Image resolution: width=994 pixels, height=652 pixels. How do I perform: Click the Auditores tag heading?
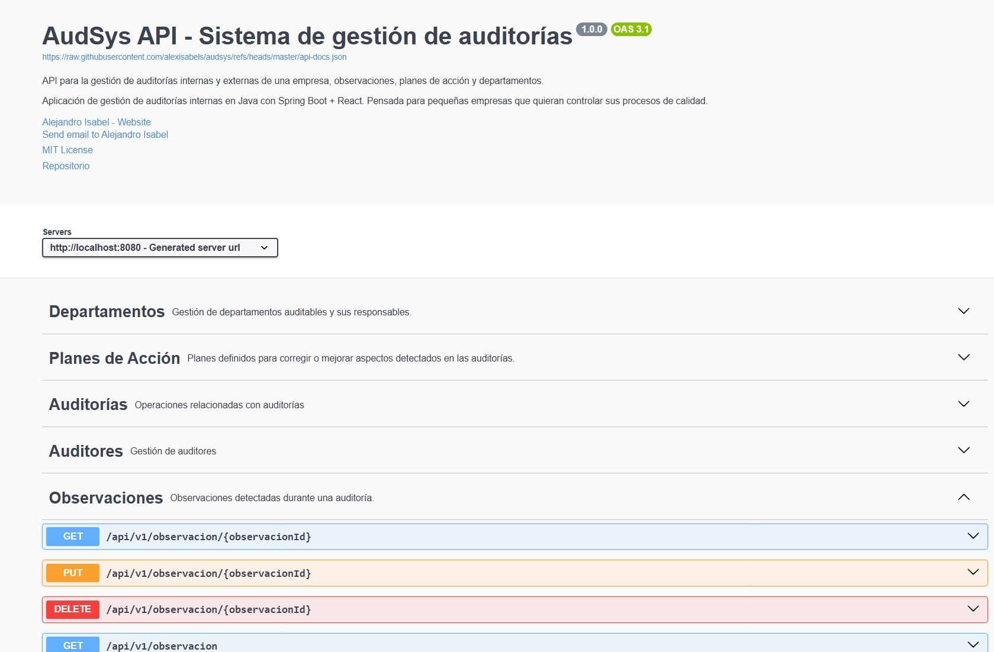point(86,451)
